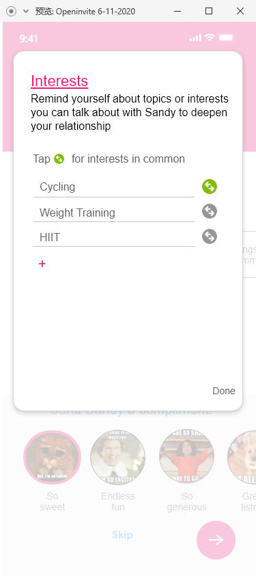Open the Interests heading link
Image resolution: width=256 pixels, height=576 pixels.
(59, 81)
